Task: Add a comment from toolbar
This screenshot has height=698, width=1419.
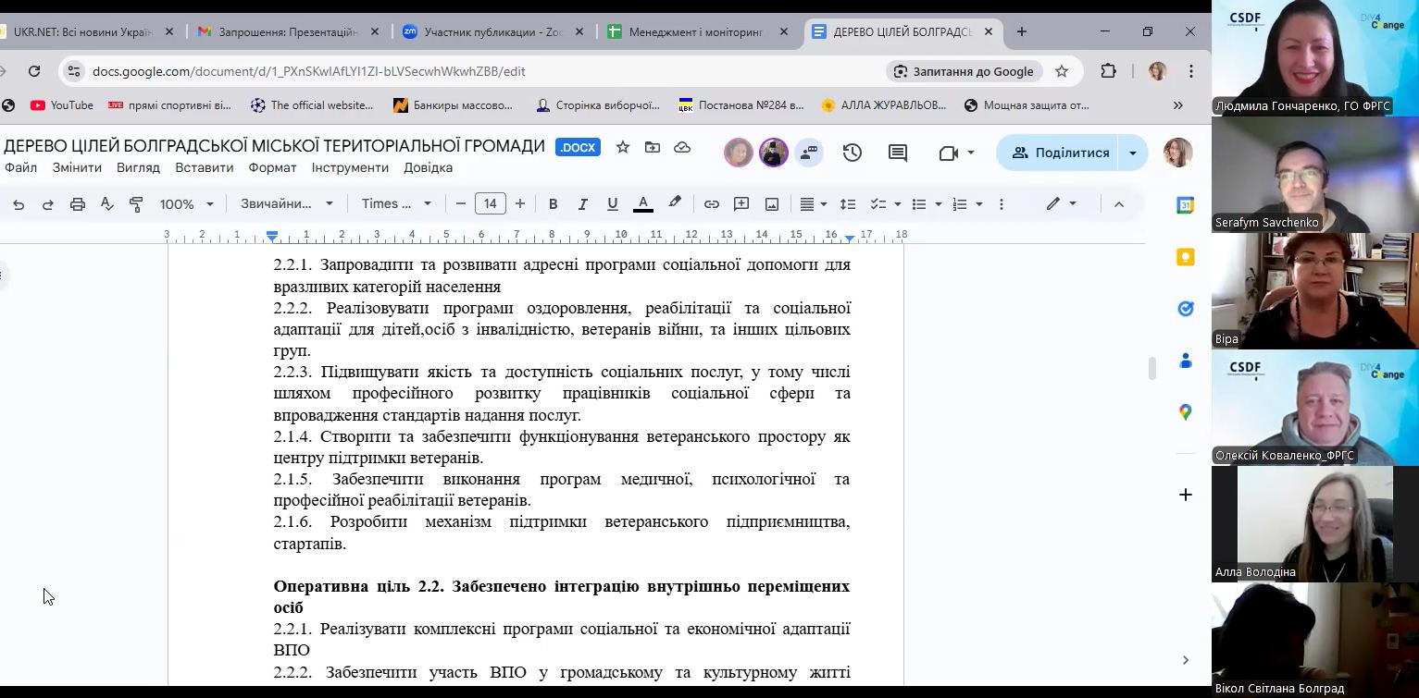Action: 741,204
